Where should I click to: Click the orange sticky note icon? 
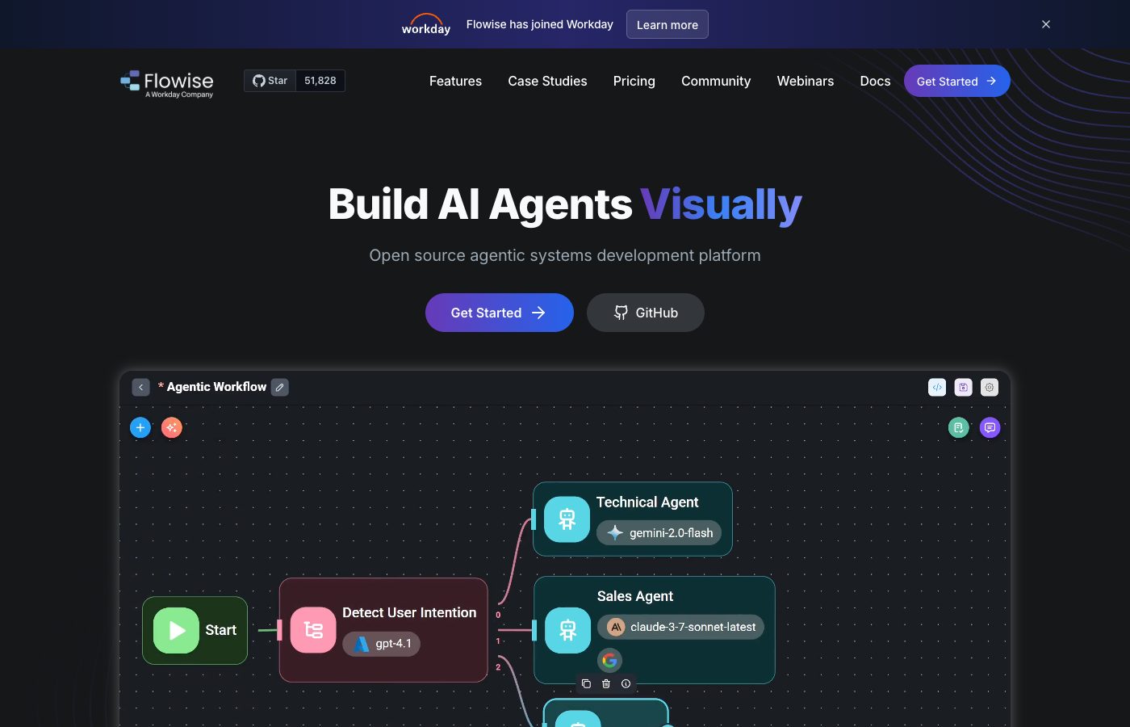point(171,427)
